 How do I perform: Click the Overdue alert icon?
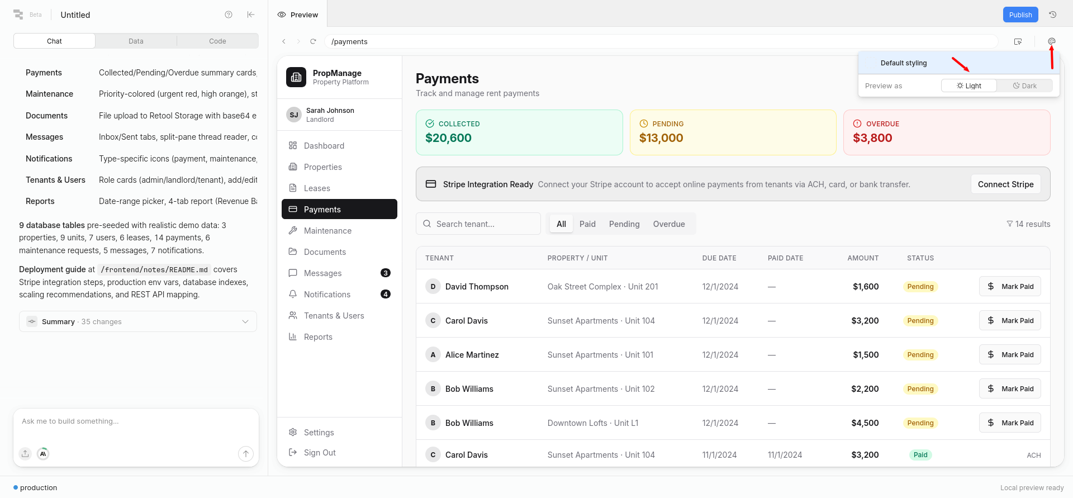[x=857, y=124]
